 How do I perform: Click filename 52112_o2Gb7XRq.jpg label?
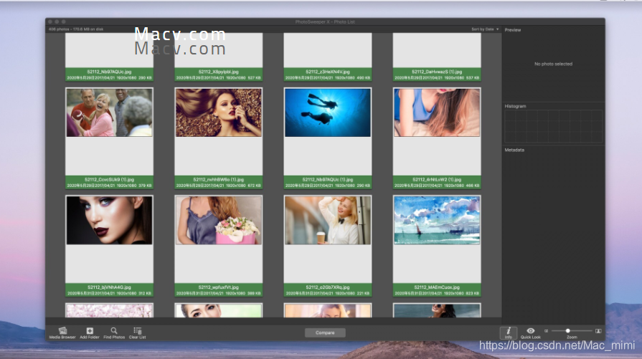click(x=328, y=287)
